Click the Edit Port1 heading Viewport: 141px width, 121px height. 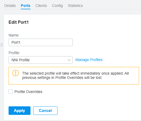(18, 22)
